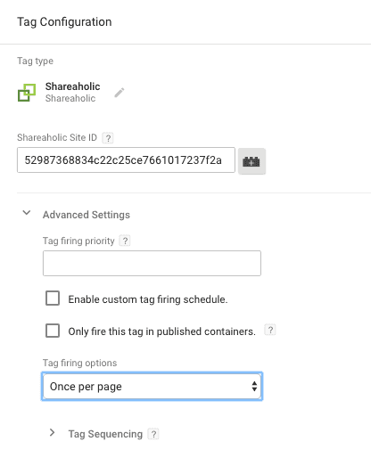Screen dimensions: 371x458
Task: Click the Tag type label
Action: click(x=35, y=61)
